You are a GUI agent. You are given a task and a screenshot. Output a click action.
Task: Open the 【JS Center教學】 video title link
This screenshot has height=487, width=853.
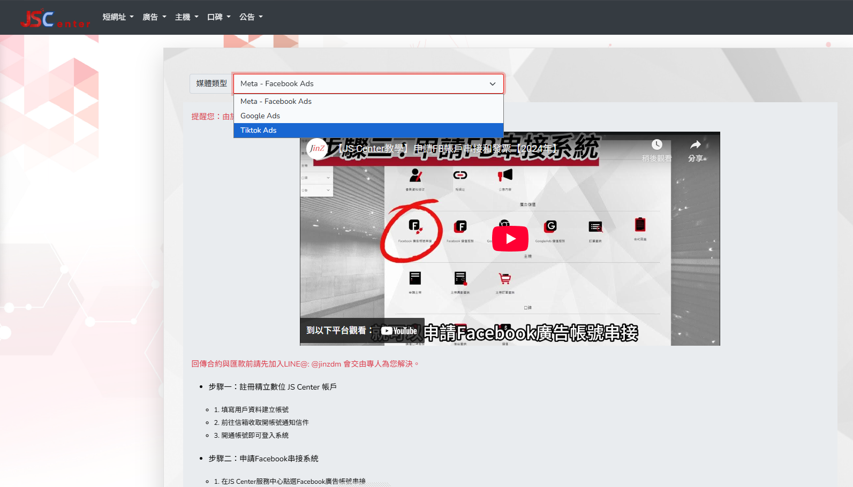[x=447, y=148]
